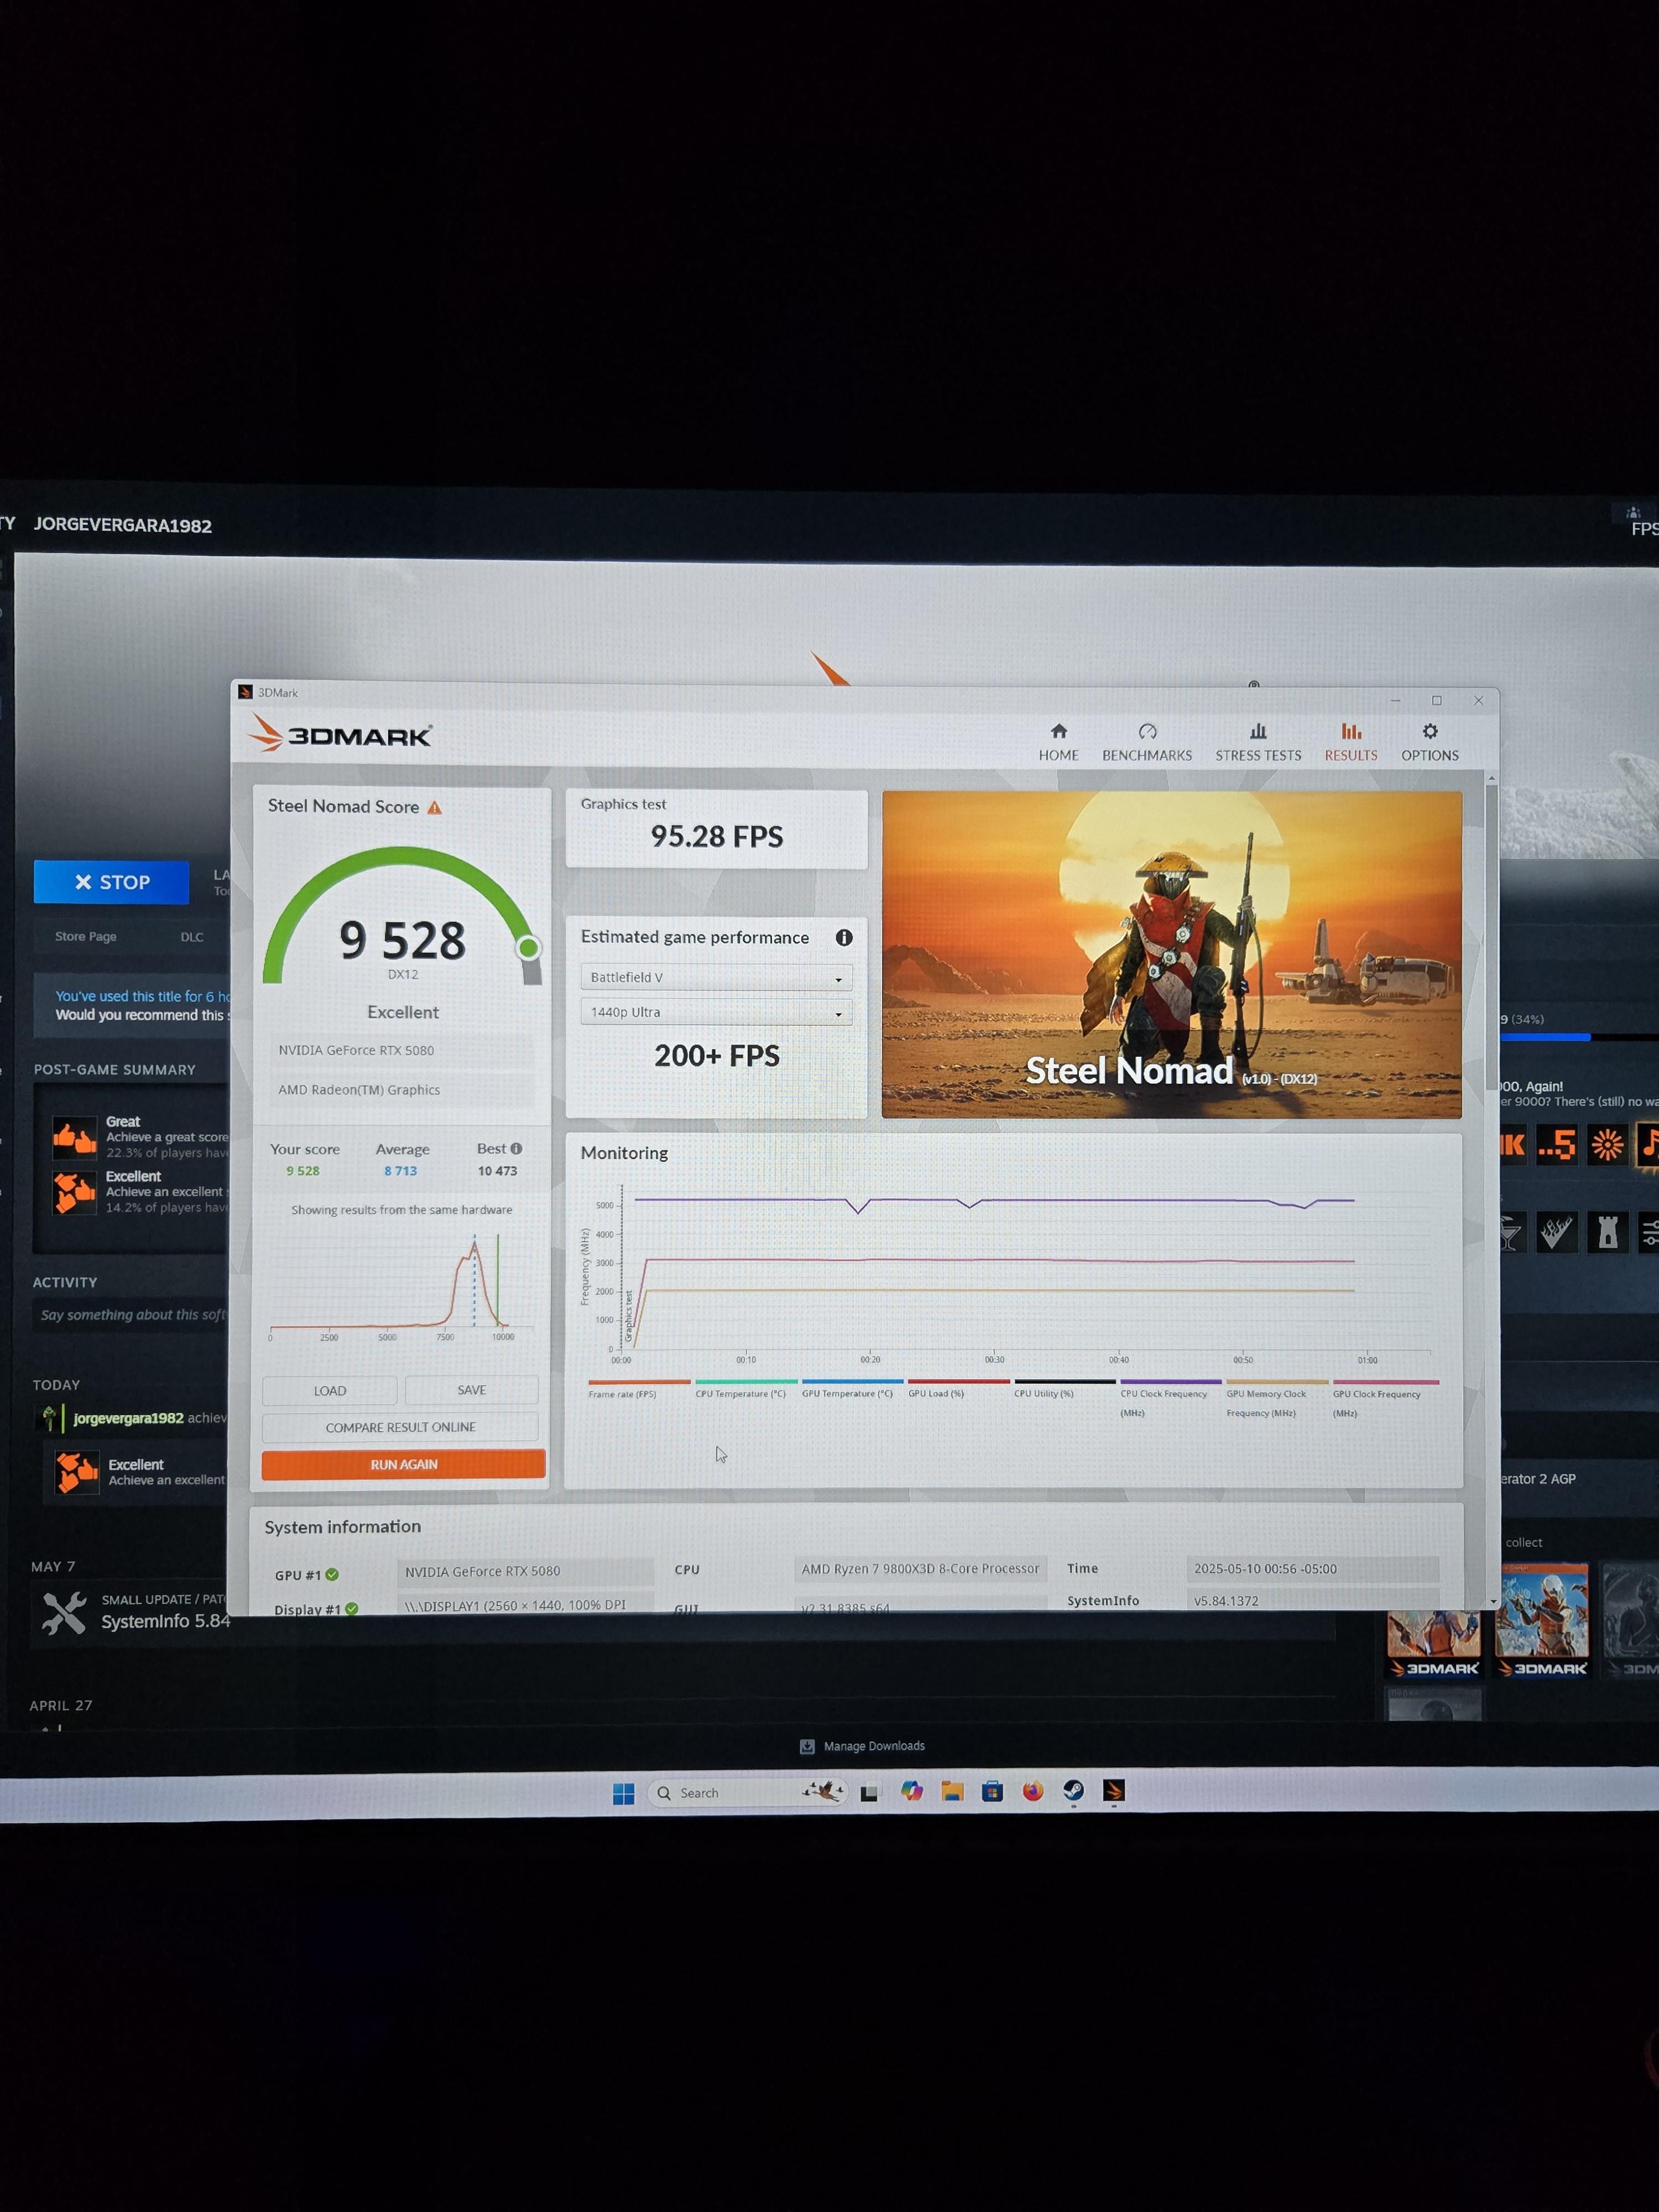The image size is (1659, 2212).
Task: Open File Explorer from the taskbar
Action: tap(952, 1791)
